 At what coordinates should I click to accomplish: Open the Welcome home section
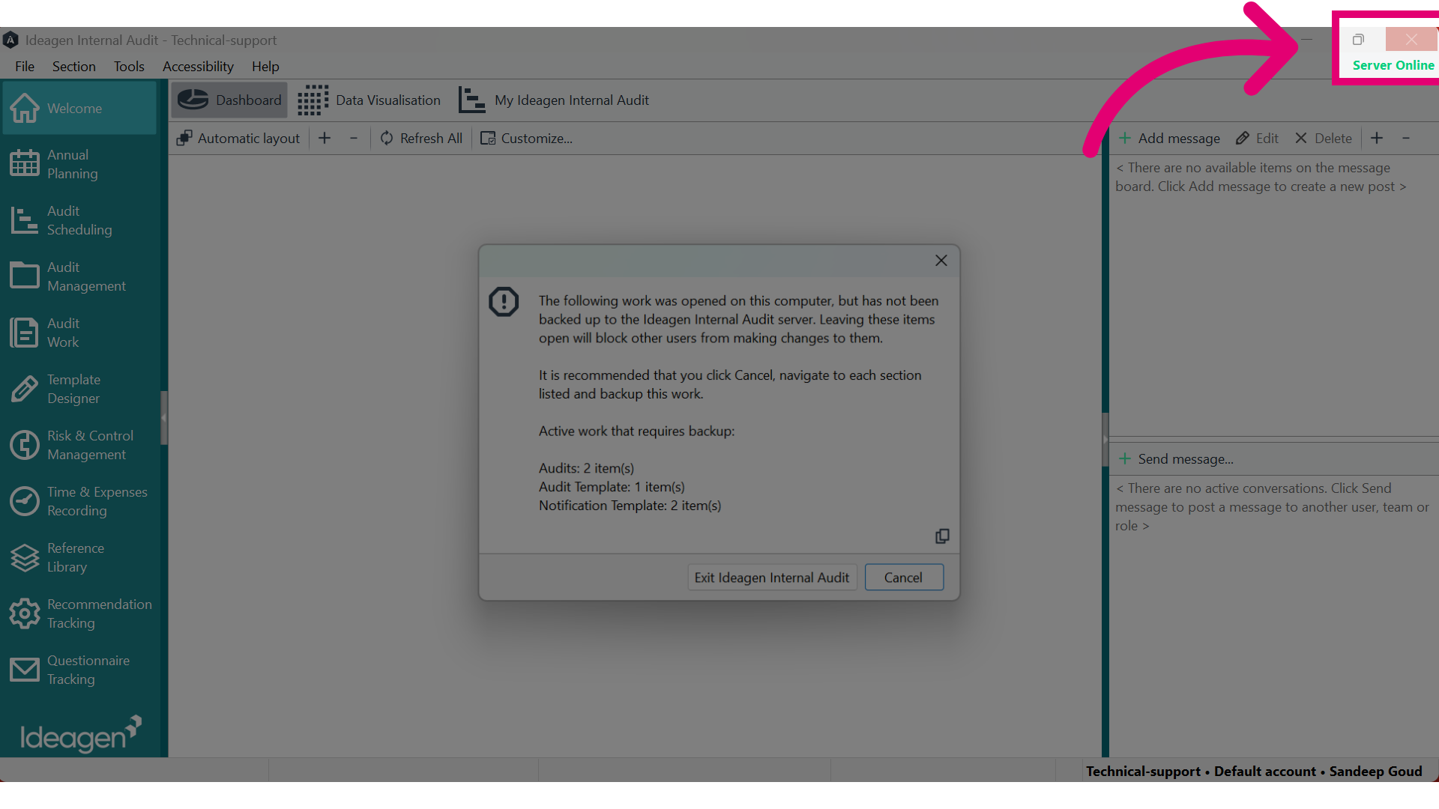tap(79, 108)
